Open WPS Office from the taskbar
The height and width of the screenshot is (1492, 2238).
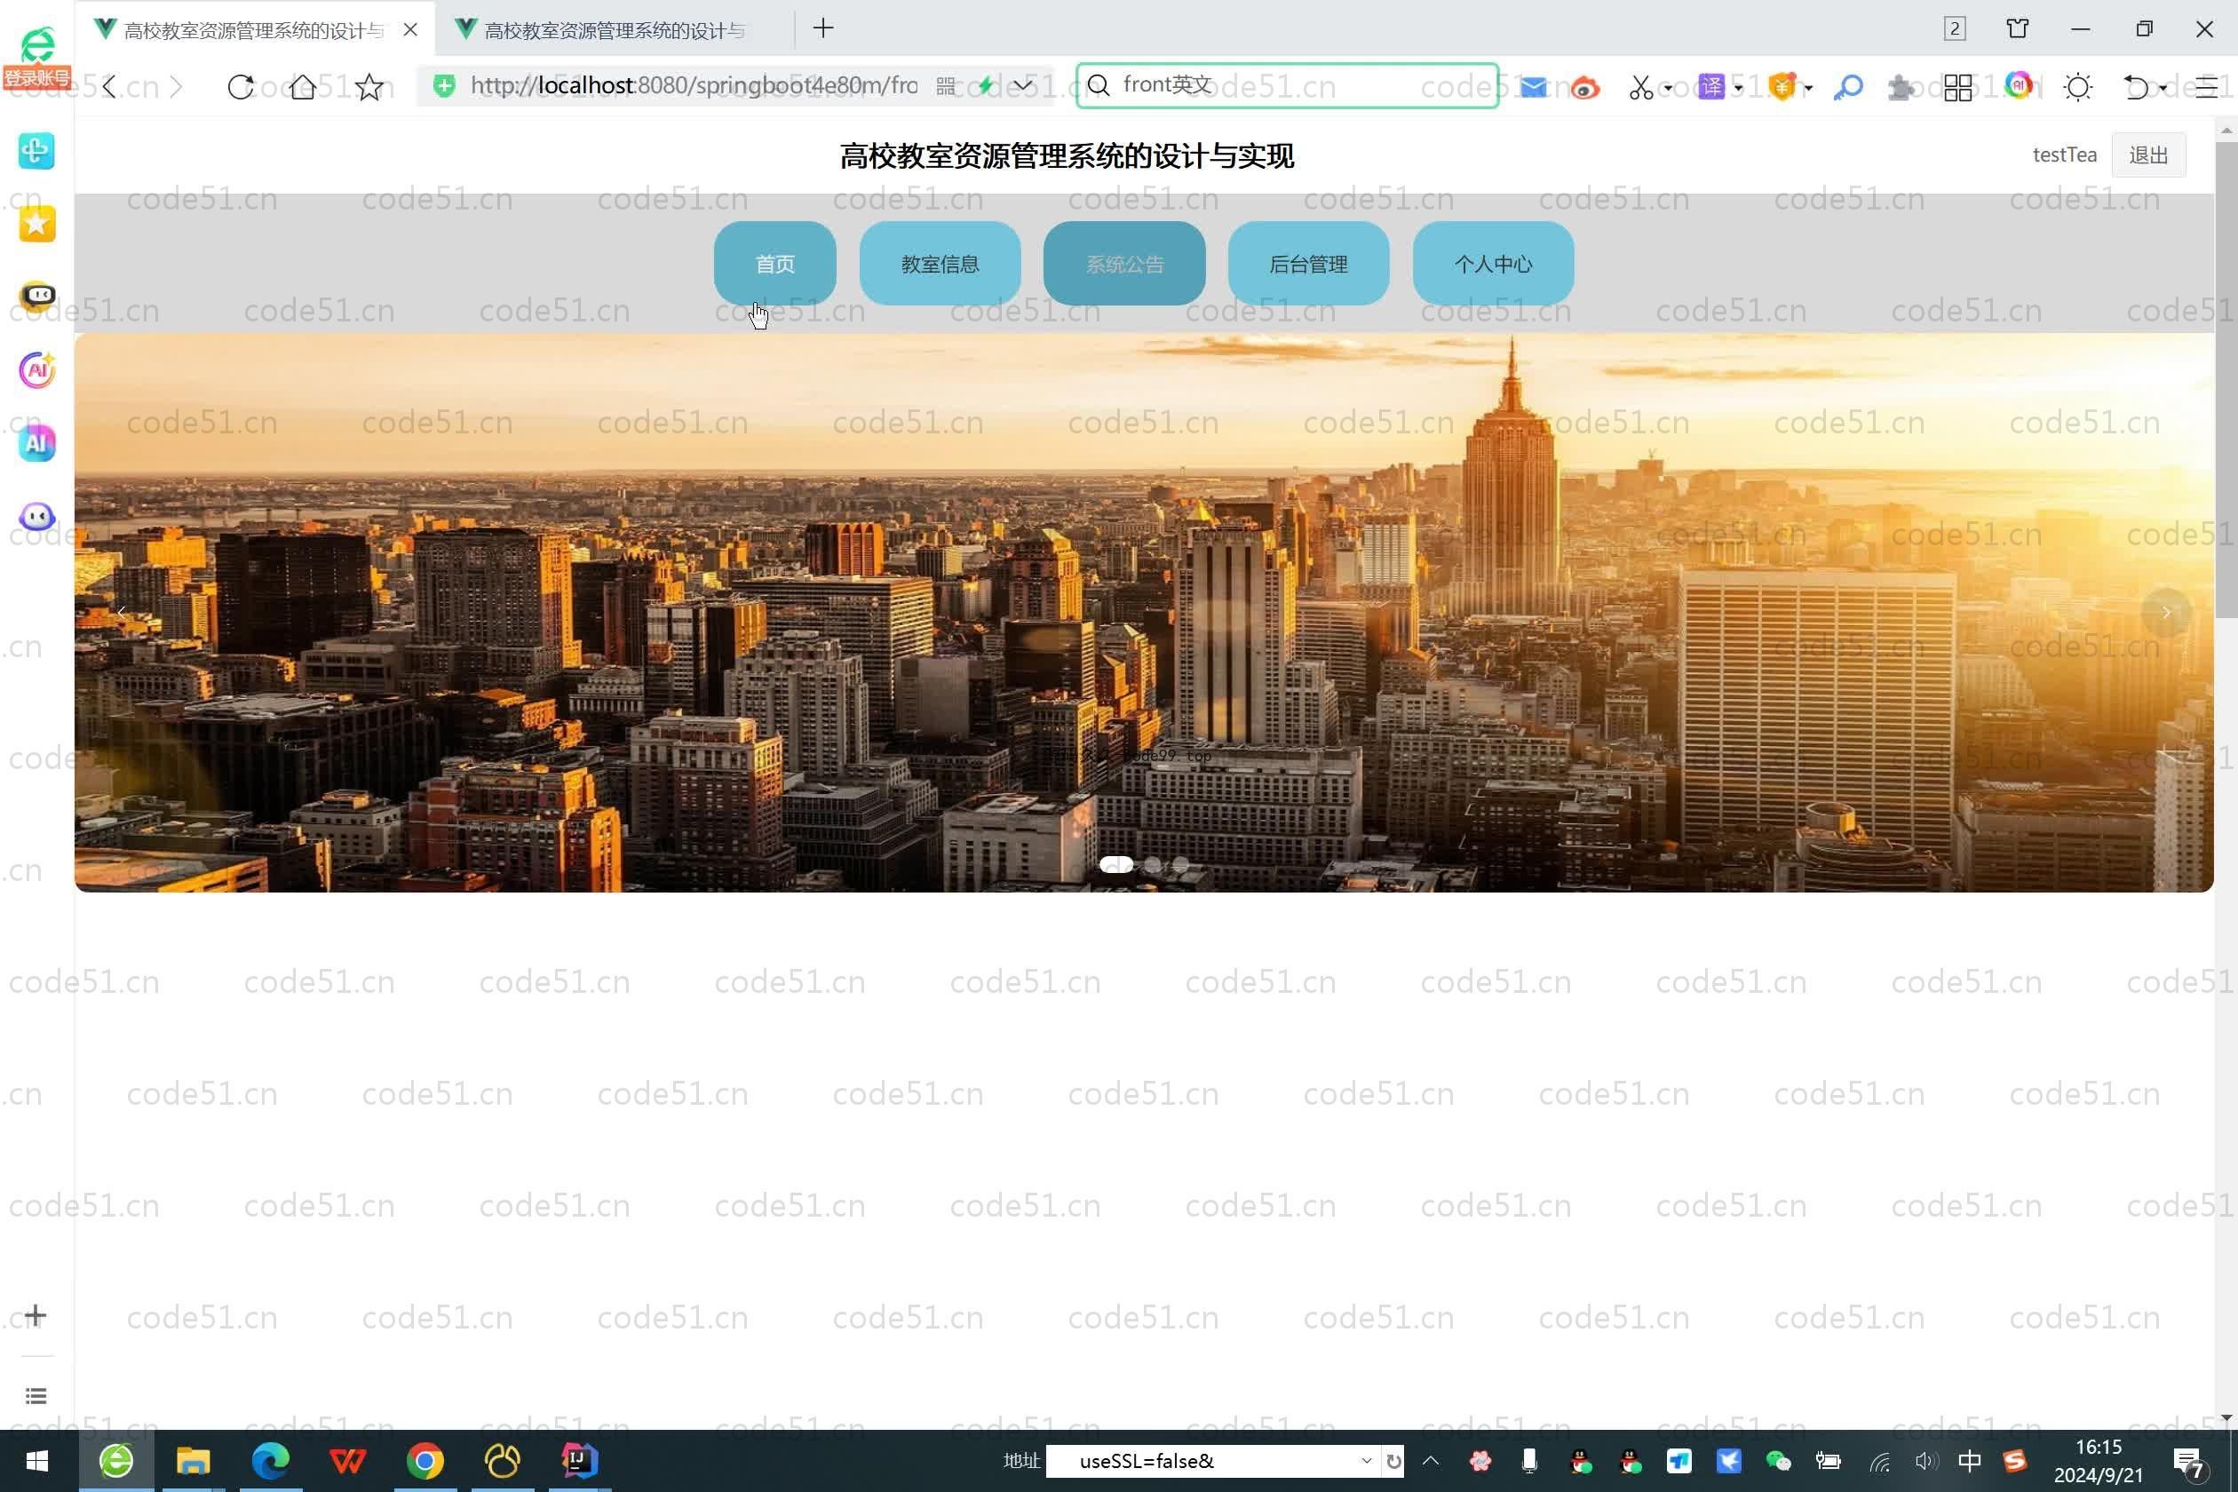click(347, 1461)
